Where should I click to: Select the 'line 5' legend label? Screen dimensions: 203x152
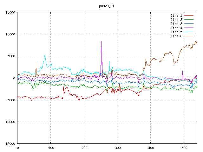point(177,32)
